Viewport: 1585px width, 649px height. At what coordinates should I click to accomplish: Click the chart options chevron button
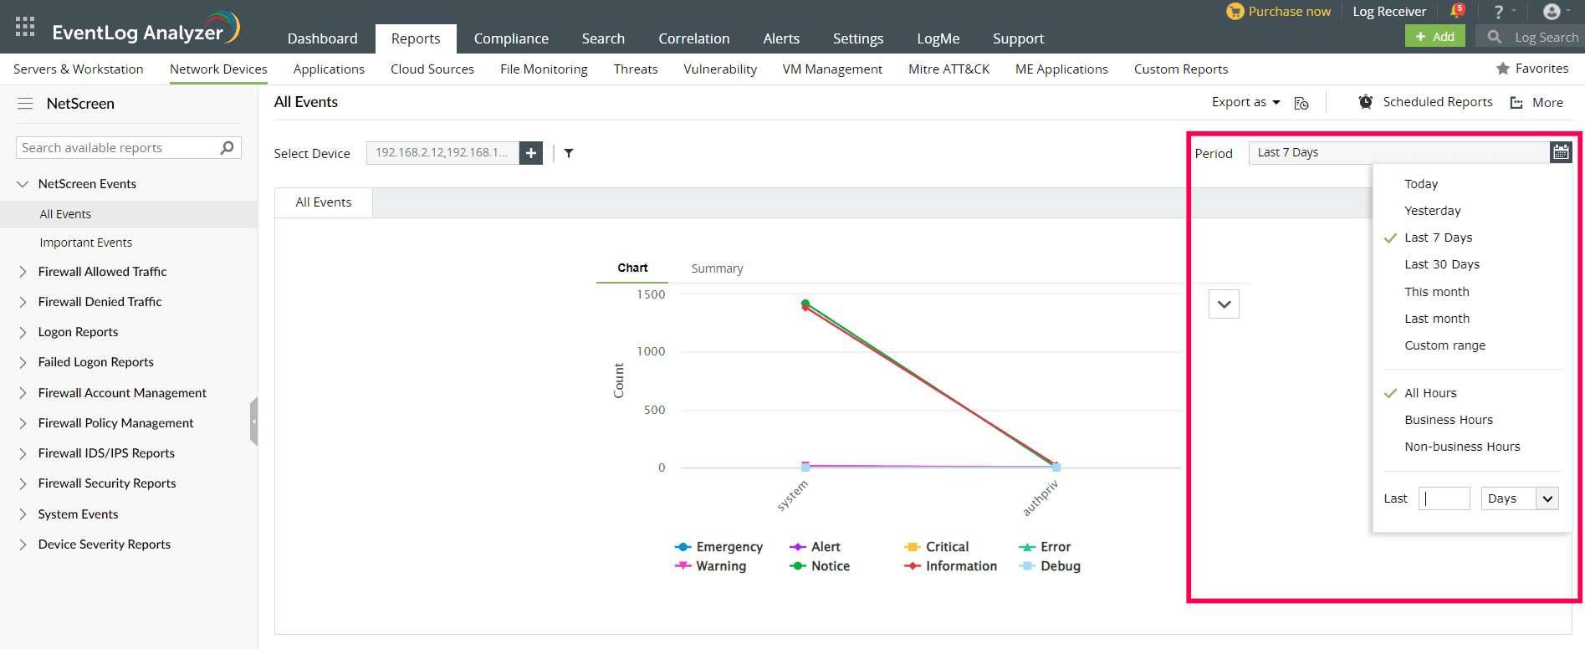[x=1224, y=304]
